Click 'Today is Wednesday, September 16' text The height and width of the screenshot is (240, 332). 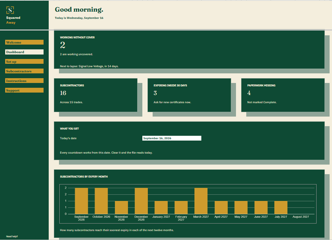point(79,18)
